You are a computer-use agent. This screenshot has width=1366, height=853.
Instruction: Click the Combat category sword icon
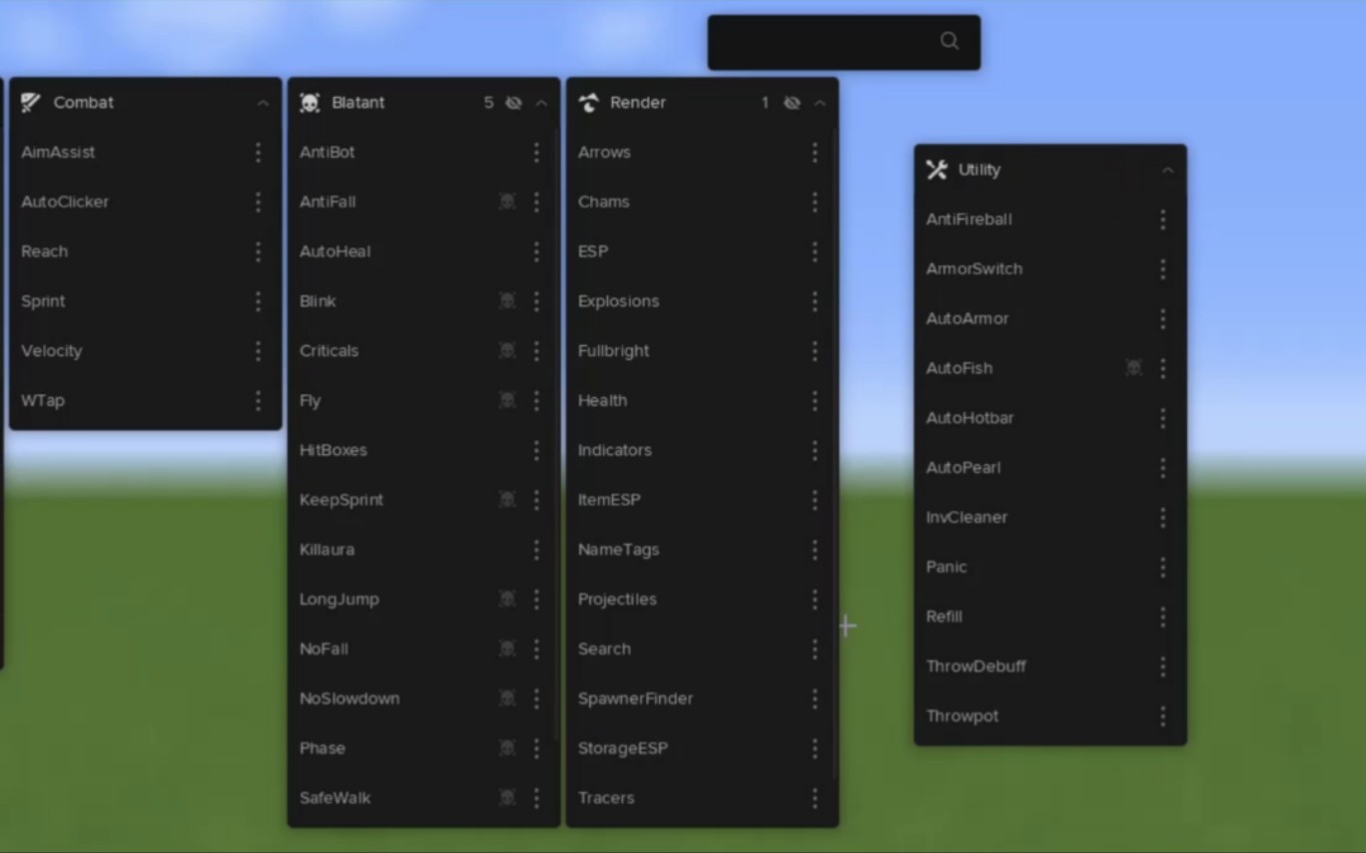pyautogui.click(x=31, y=102)
